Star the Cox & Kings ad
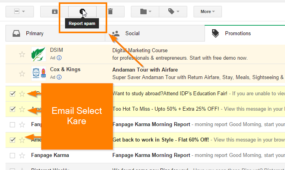 pyautogui.click(x=22, y=74)
